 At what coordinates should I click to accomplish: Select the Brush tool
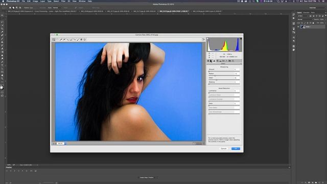tap(2, 39)
